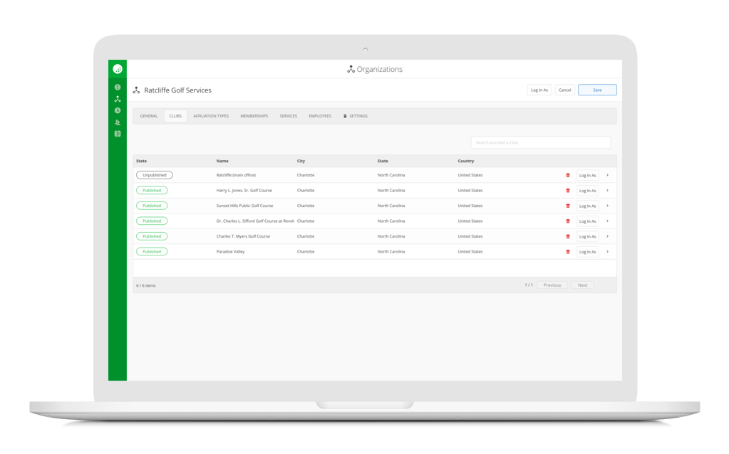Screen dimensions: 729x454
Task: Sort by the City column header
Action: 301,161
